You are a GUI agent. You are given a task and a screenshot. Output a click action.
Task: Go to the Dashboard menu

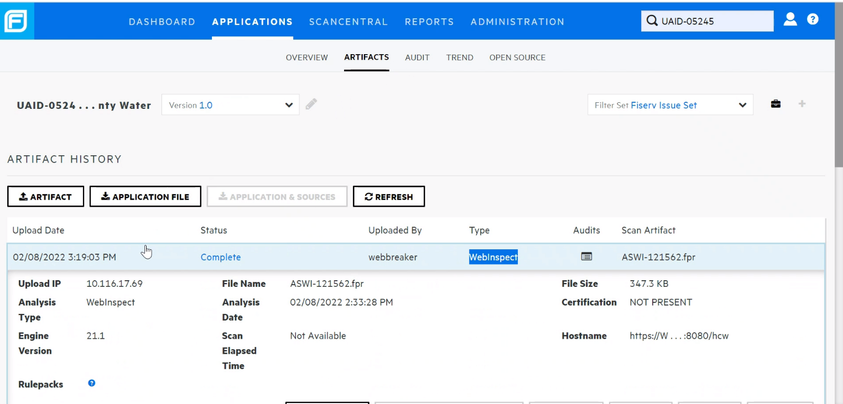(162, 22)
